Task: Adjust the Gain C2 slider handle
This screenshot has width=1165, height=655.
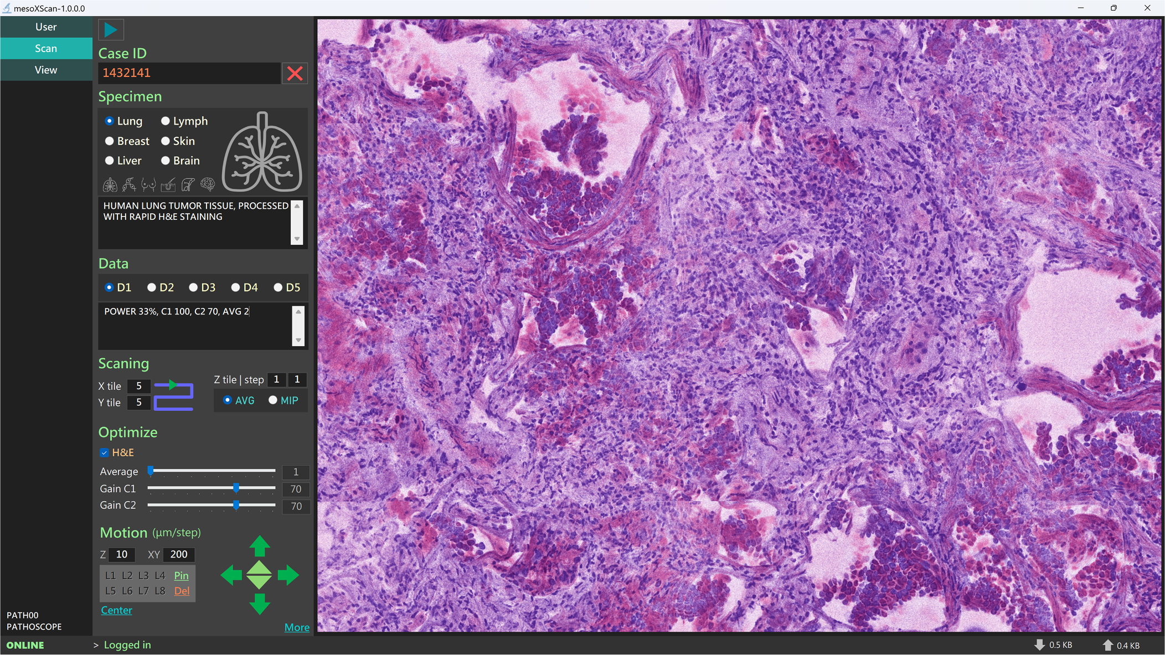Action: coord(236,505)
